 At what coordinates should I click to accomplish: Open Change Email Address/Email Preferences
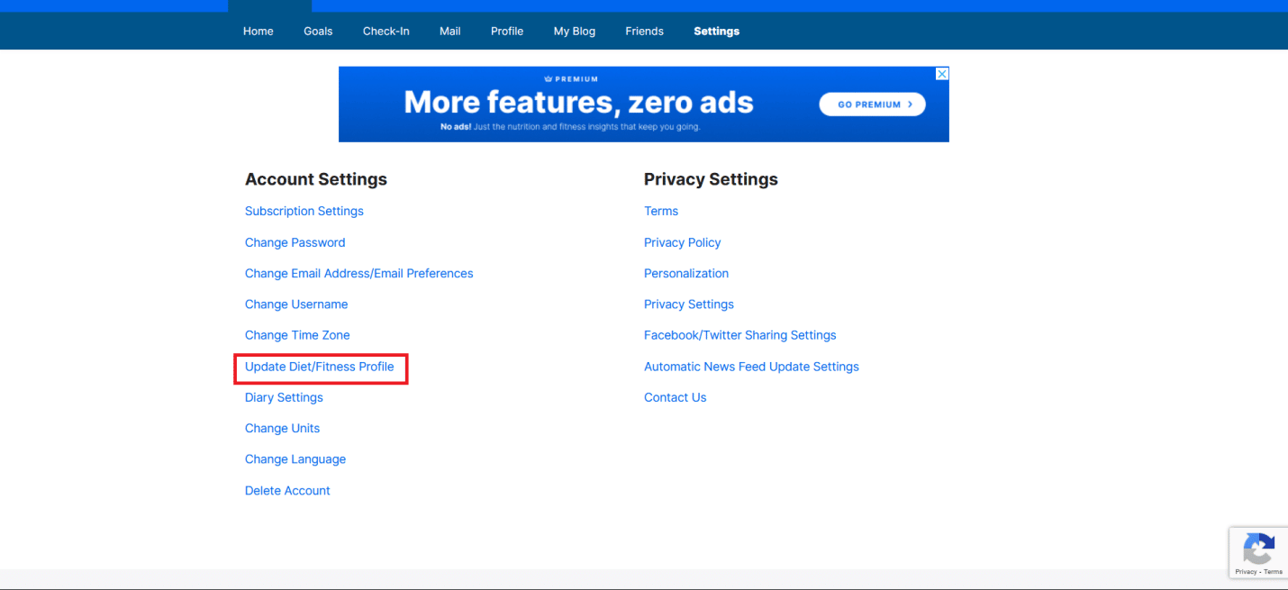[358, 273]
